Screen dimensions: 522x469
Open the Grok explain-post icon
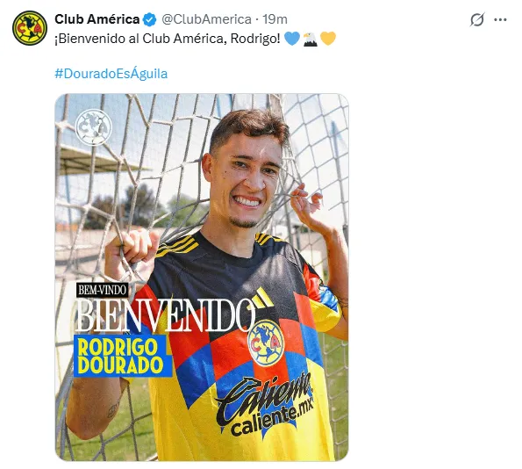(x=476, y=19)
